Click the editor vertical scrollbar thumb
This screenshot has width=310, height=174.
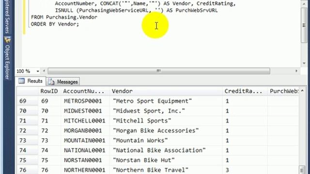[x=304, y=25]
